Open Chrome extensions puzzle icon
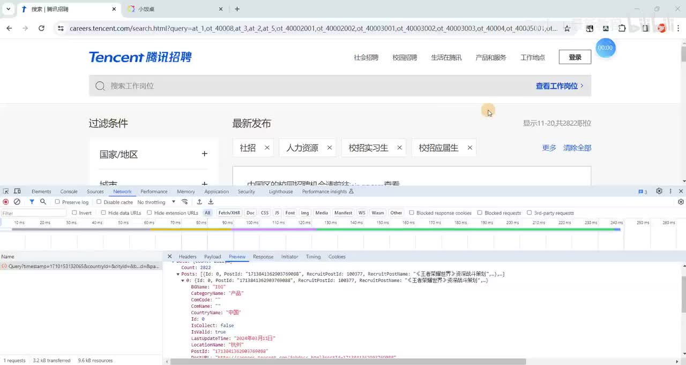This screenshot has height=365, width=686. click(x=622, y=28)
